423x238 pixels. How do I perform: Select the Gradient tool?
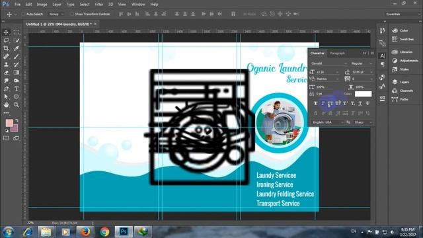[x=16, y=73]
